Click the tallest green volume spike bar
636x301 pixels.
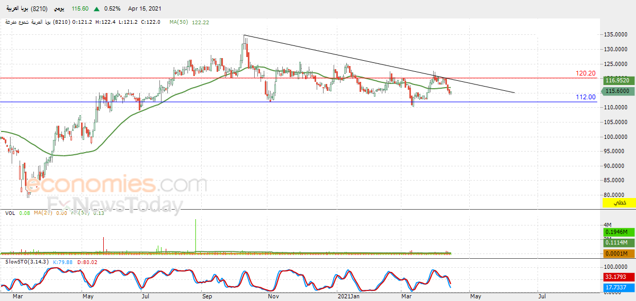(x=196, y=235)
